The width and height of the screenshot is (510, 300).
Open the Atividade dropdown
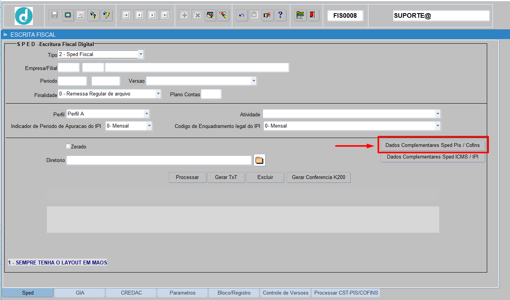(x=438, y=114)
